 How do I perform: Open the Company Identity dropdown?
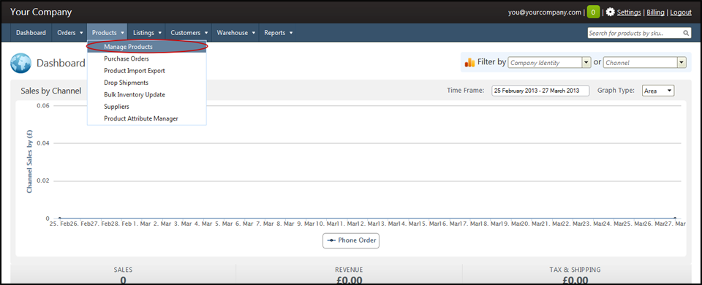point(549,63)
